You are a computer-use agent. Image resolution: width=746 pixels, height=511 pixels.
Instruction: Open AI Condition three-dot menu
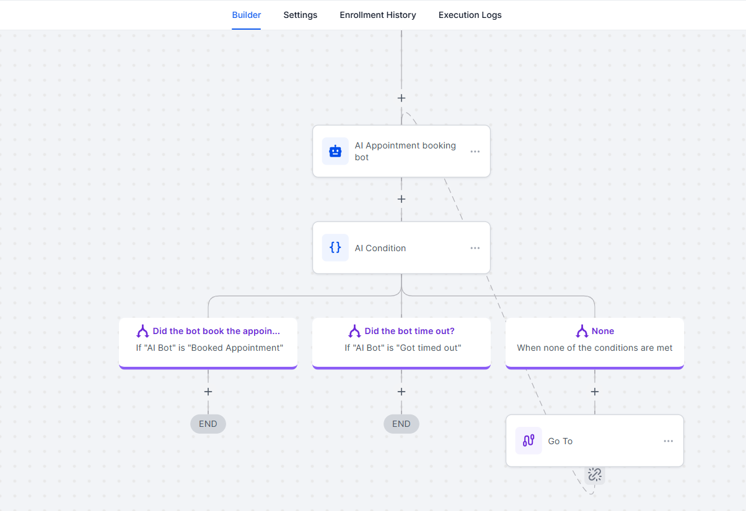475,248
